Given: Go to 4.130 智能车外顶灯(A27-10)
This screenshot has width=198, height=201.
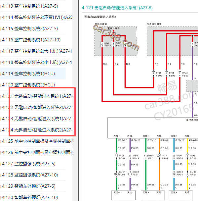Looking at the screenshot, I should pos(30,197).
